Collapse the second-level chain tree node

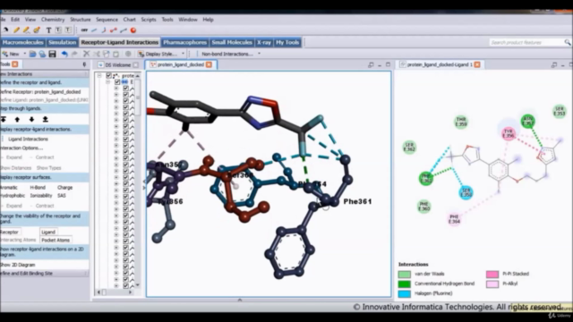point(108,81)
